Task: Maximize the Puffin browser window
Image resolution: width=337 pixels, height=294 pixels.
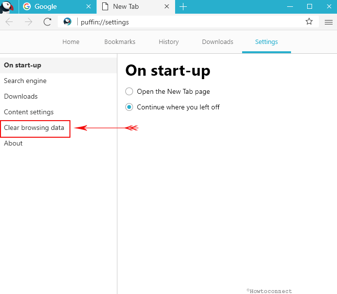Action: coord(310,6)
